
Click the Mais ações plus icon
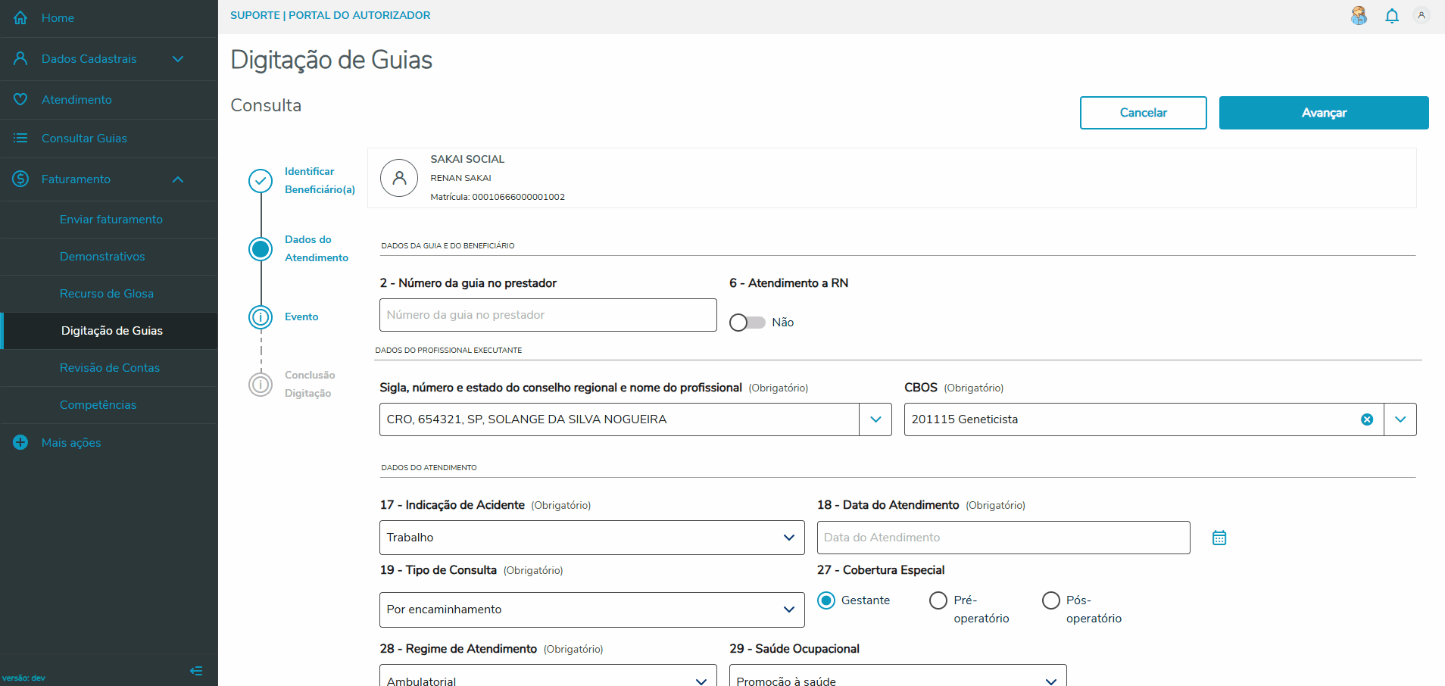click(20, 442)
